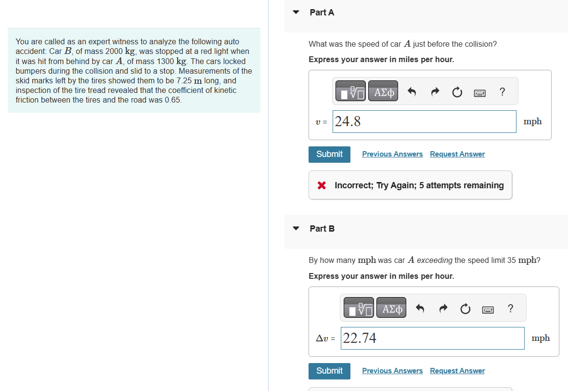Open the equation template tool in Part B
This screenshot has width=568, height=391.
[x=358, y=308]
